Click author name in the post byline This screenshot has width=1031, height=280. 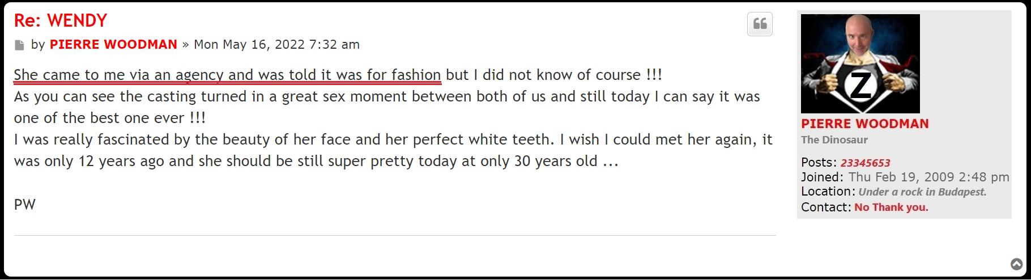tap(113, 44)
